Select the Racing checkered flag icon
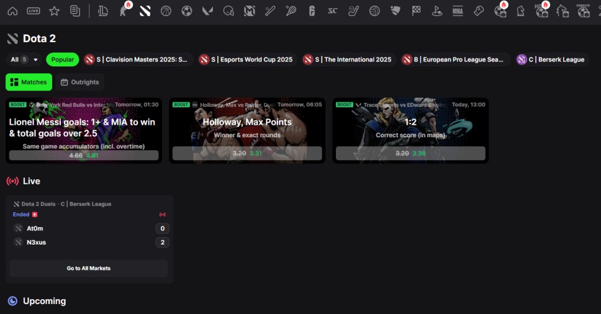This screenshot has width=601, height=314. coord(416,11)
